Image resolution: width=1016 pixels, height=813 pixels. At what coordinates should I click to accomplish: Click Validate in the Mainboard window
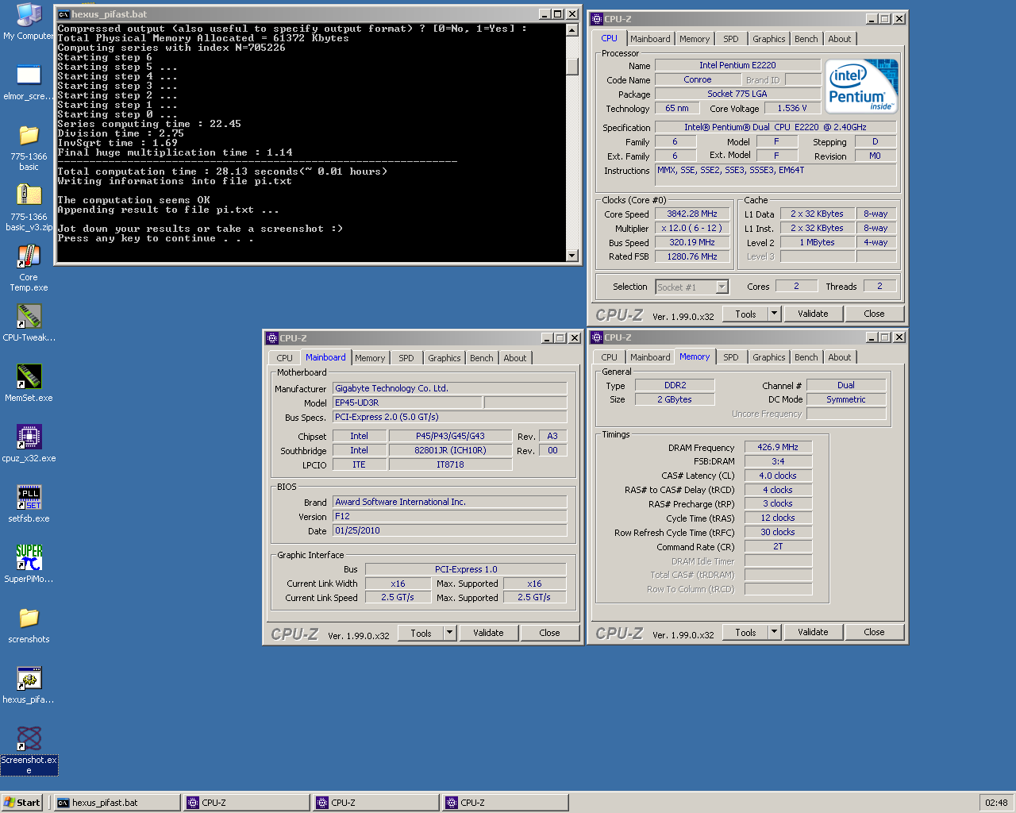point(488,633)
